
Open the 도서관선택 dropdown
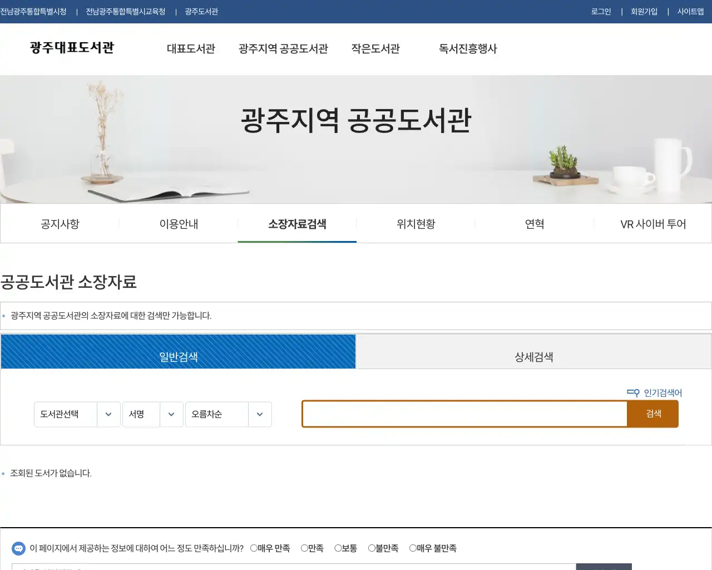click(77, 414)
